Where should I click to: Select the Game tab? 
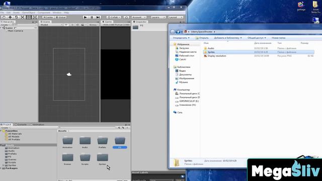[x=107, y=22]
